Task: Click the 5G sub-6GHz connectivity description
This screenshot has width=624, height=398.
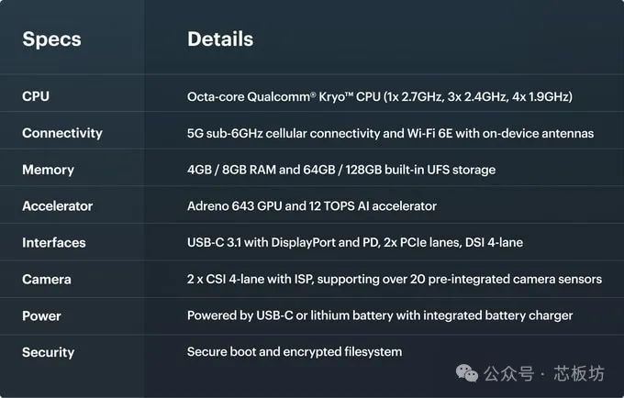Action: point(390,133)
